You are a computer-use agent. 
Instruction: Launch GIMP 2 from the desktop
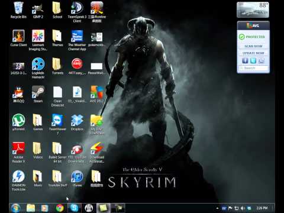(x=38, y=10)
